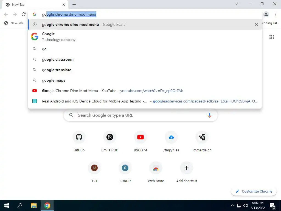
Task: Choose the google classroom suggestion
Action: pos(145,59)
